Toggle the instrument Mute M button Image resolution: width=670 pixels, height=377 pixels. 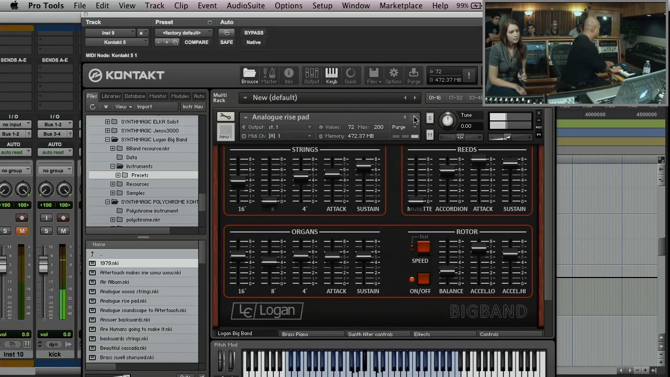430,136
